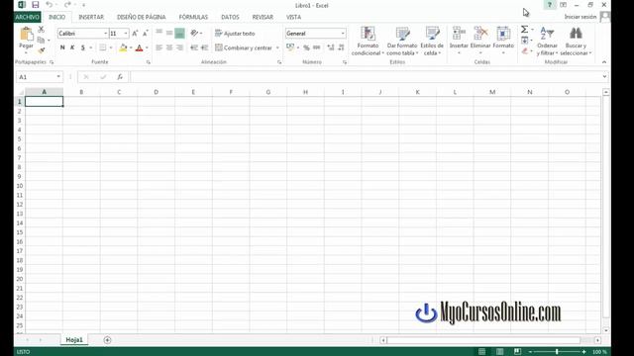Click the fill color paint bucket

coord(123,48)
